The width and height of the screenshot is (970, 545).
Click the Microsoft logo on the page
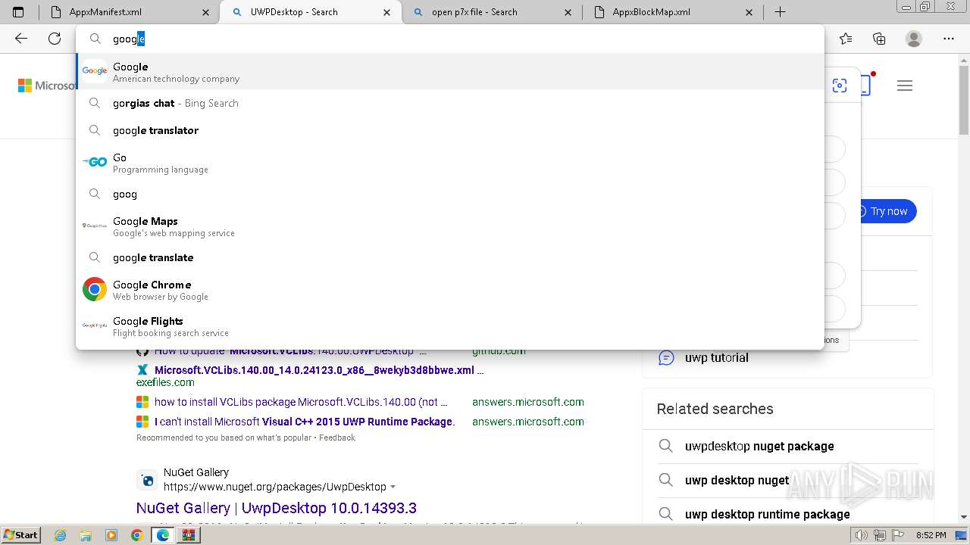point(47,86)
